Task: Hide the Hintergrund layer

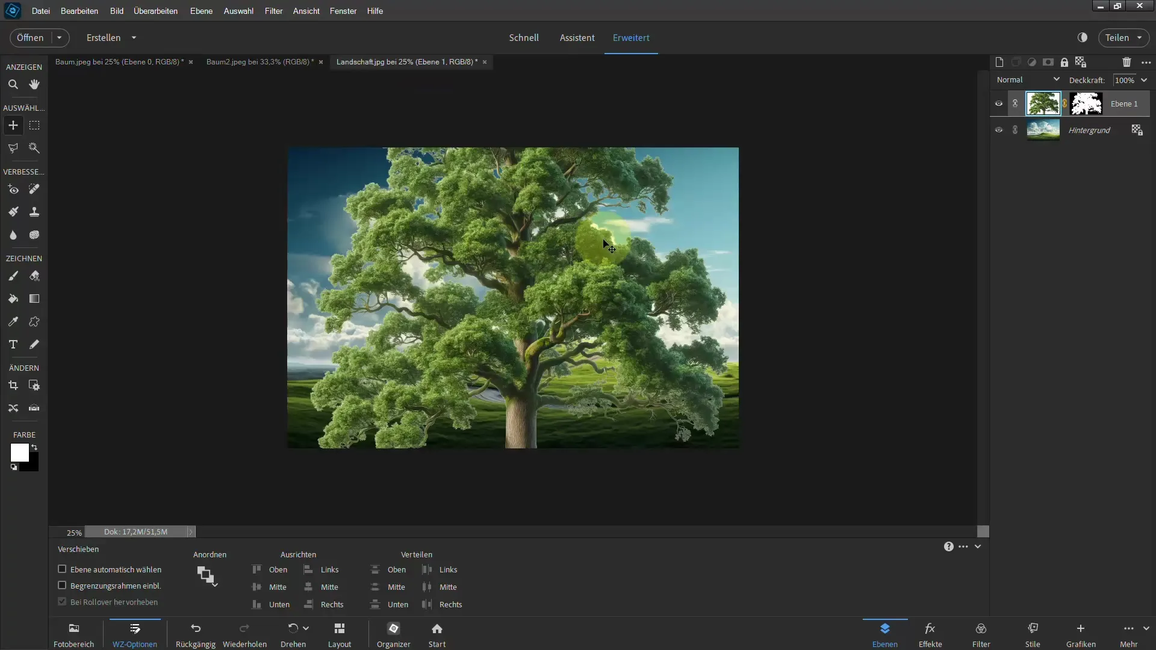Action: (999, 130)
